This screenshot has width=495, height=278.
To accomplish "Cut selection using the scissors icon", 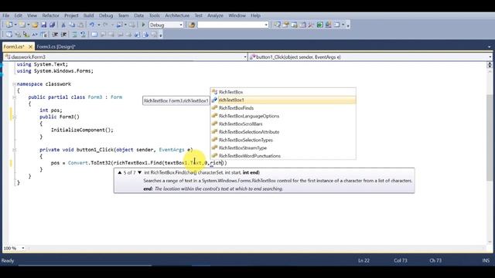I will click(63, 25).
